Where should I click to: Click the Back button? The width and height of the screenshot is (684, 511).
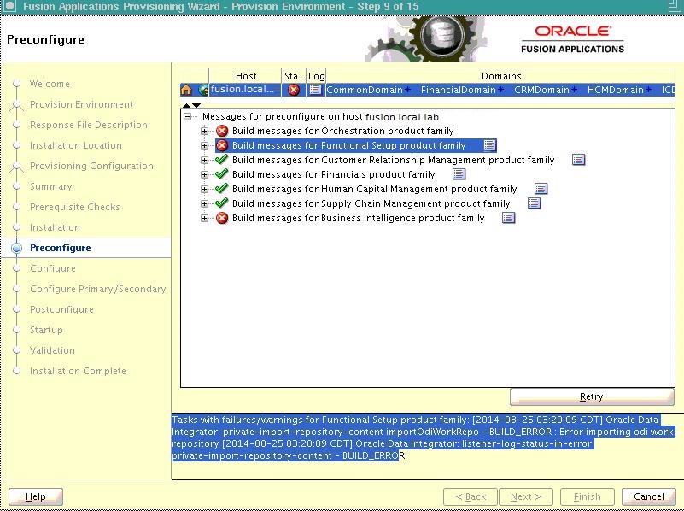click(x=471, y=496)
